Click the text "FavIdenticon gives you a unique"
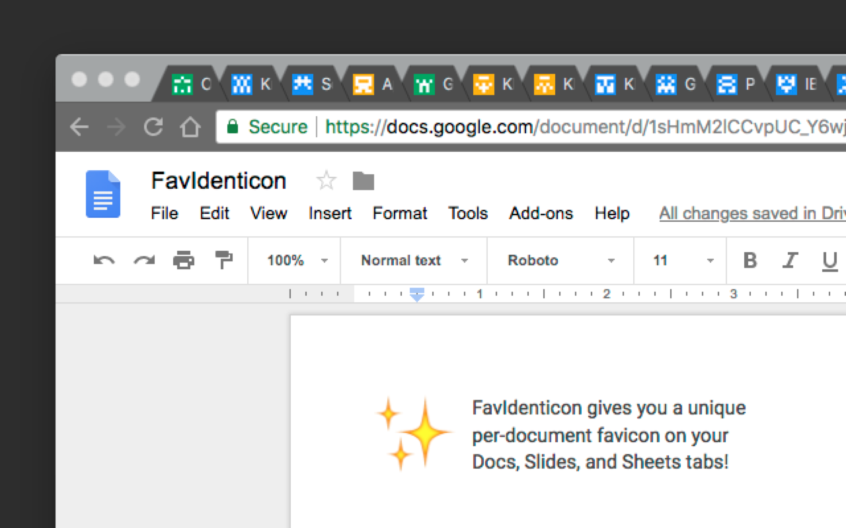846x528 pixels. (609, 409)
